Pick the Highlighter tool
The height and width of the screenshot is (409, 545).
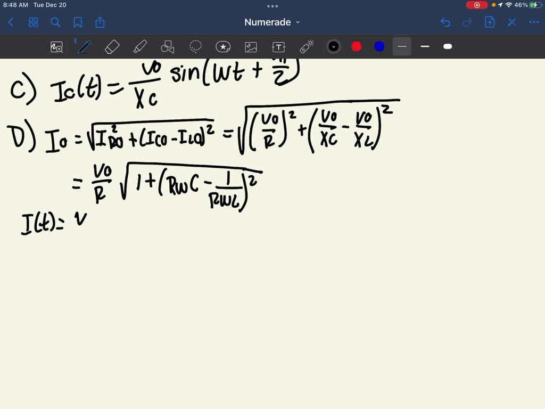pyautogui.click(x=140, y=46)
